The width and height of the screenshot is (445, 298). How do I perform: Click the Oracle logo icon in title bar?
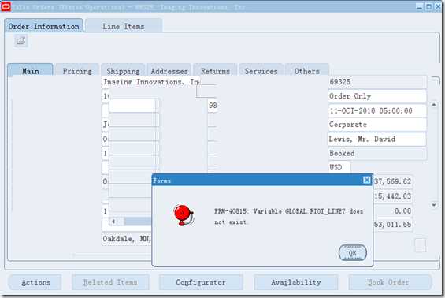[x=6, y=6]
